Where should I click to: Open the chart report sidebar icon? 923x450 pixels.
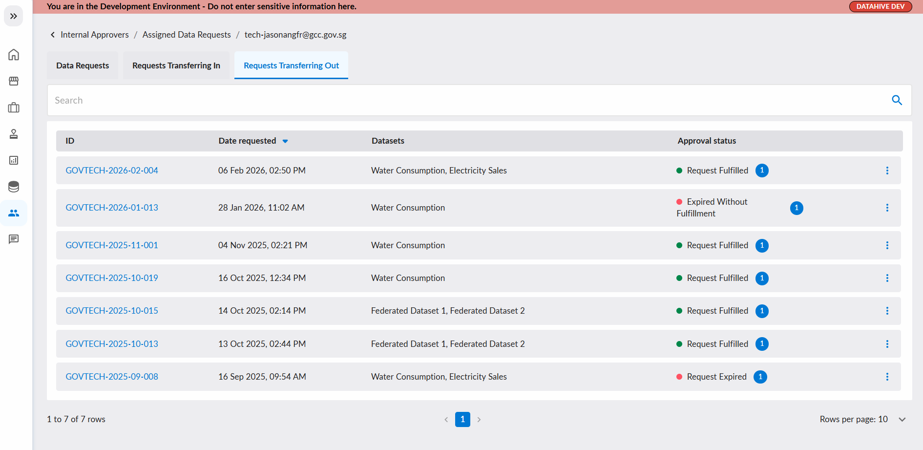click(14, 160)
